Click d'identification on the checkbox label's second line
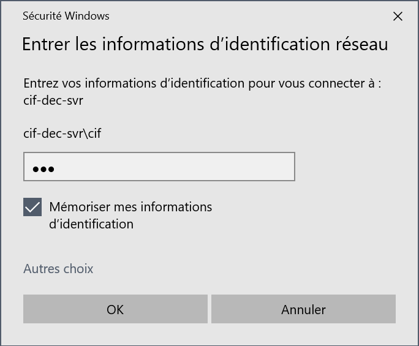419x346 pixels. [x=91, y=224]
